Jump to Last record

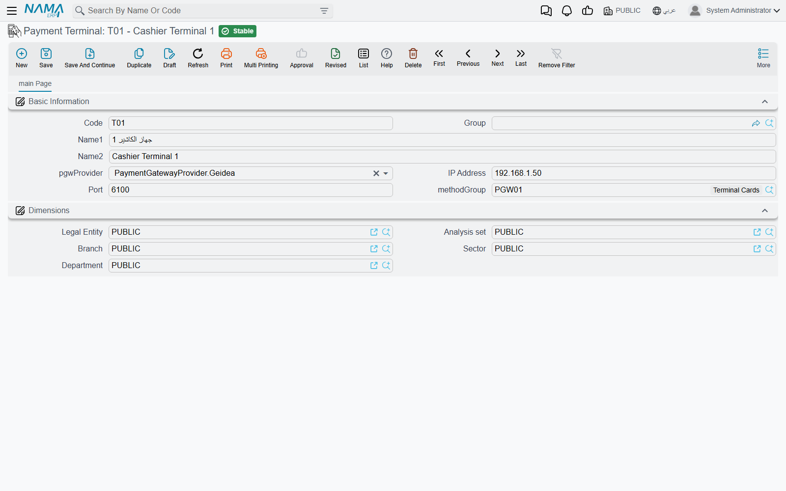pyautogui.click(x=521, y=57)
